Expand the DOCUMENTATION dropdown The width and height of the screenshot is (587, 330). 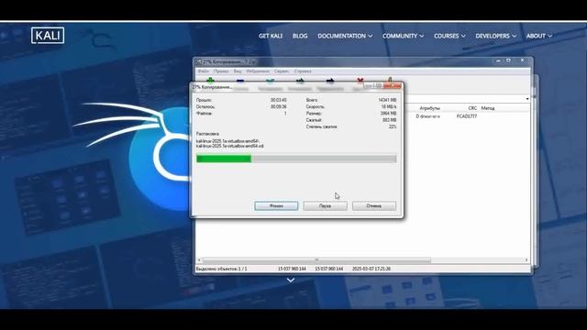[345, 36]
